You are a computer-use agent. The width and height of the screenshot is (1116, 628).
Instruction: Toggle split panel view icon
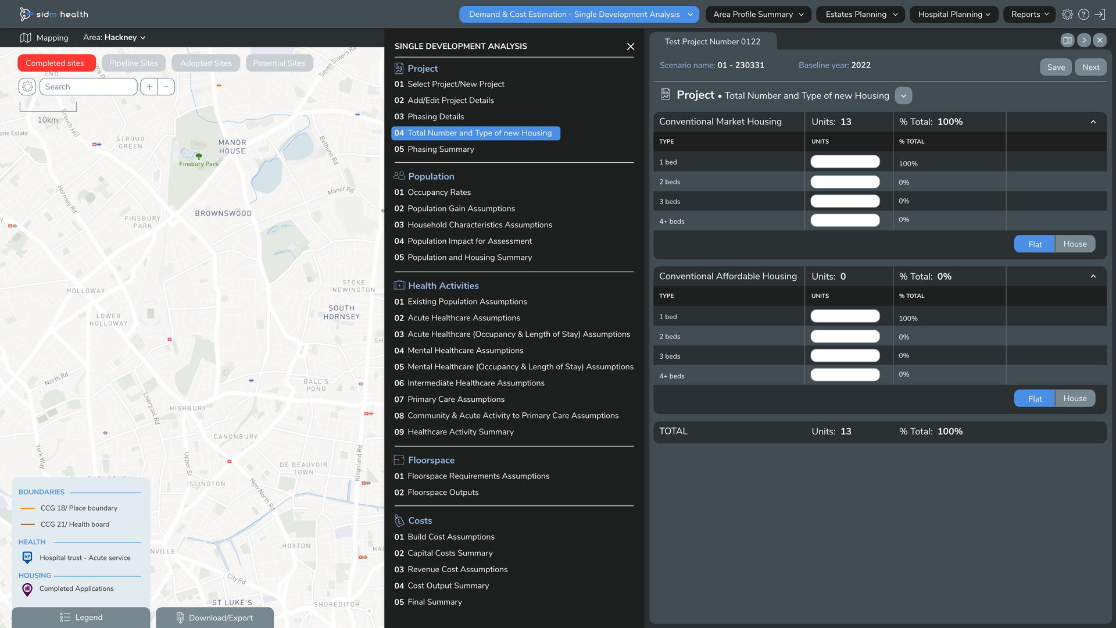click(x=1067, y=40)
